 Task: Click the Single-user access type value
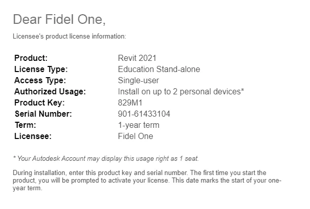[138, 81]
